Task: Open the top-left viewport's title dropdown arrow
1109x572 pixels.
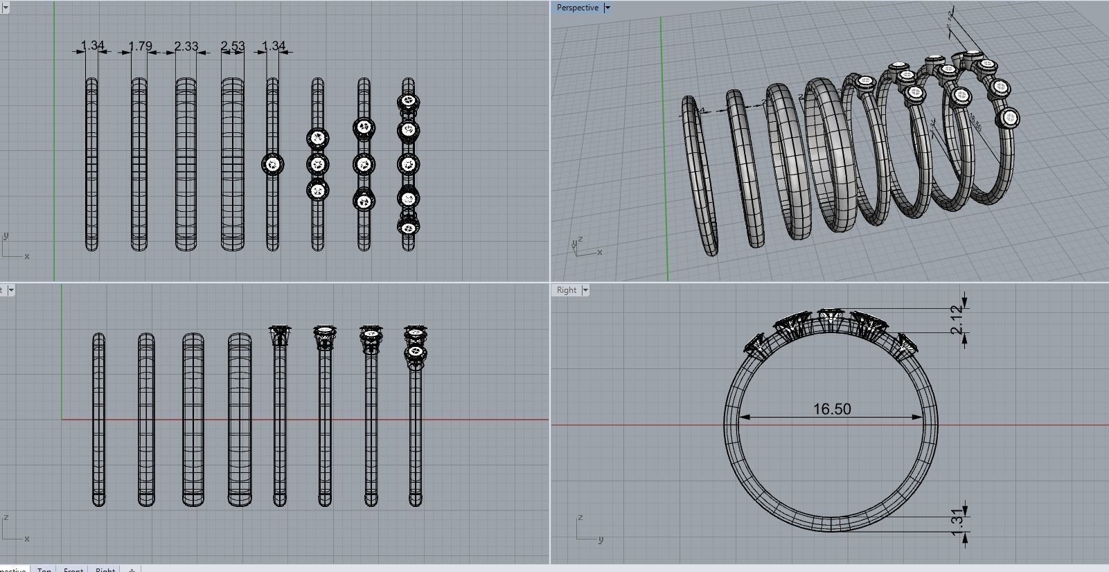Action: [4, 8]
